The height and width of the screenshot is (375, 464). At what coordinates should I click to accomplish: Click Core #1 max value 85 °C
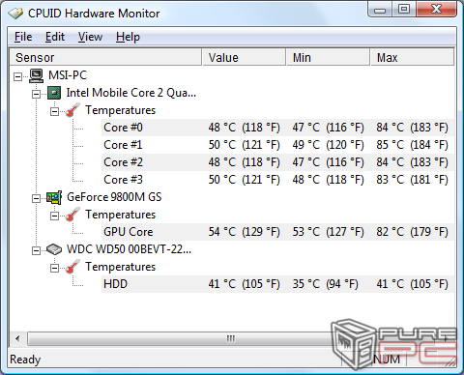[x=412, y=145]
